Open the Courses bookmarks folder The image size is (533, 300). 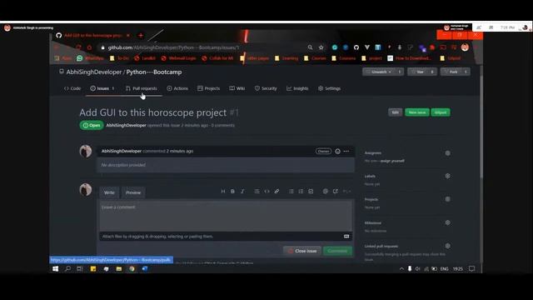click(x=315, y=58)
